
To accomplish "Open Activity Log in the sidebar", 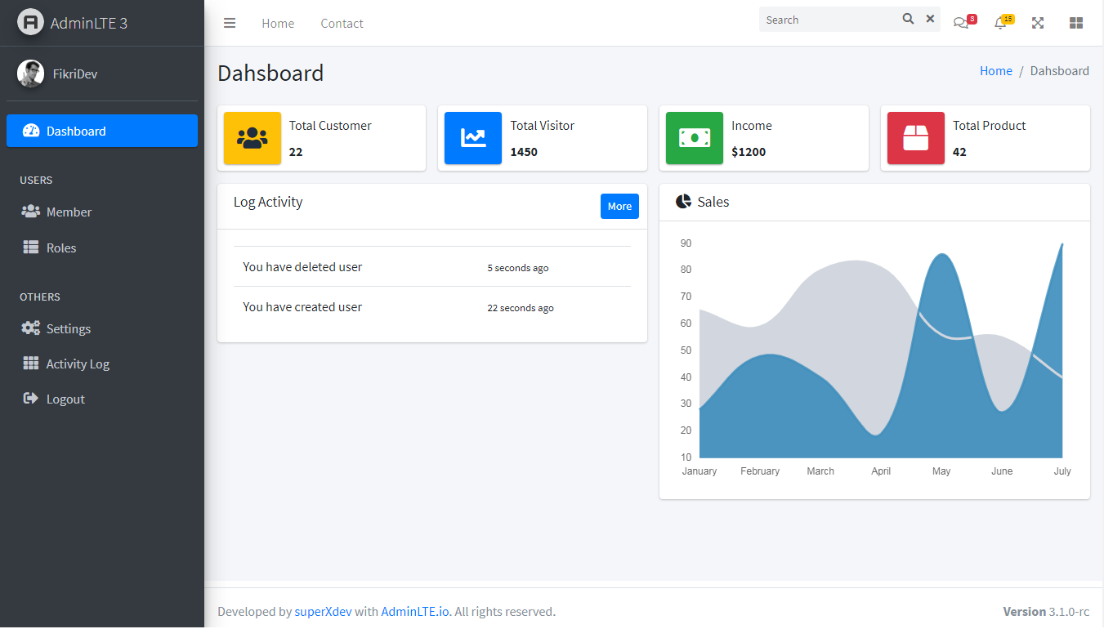I will click(x=102, y=364).
